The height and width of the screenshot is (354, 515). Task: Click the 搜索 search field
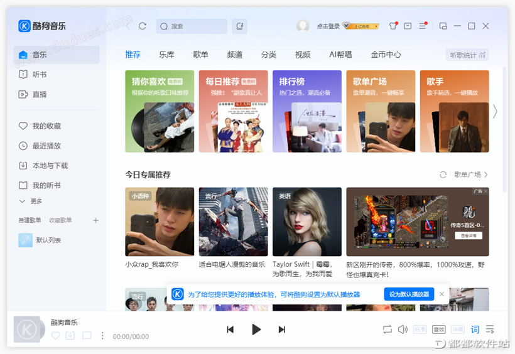coord(192,26)
